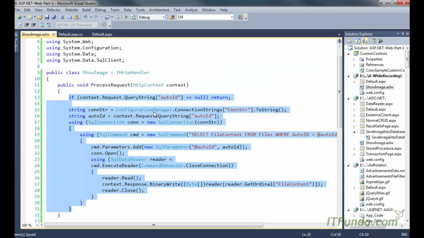The image size is (424, 238).
Task: Click the Comment selected lines icon
Action: tap(42, 25)
